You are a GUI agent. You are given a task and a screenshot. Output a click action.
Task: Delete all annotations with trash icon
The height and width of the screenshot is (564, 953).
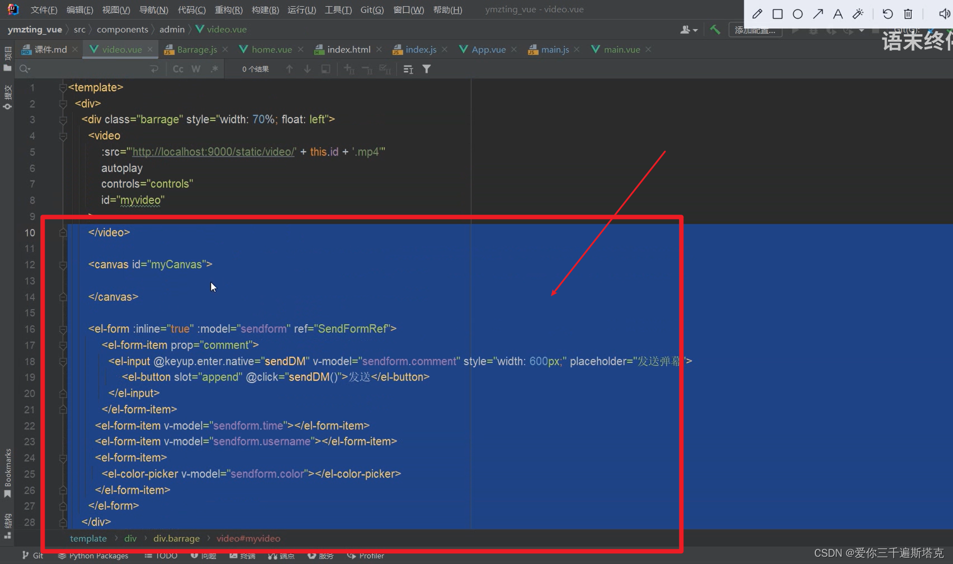[x=908, y=14]
